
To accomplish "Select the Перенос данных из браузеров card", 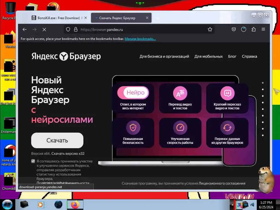I will tap(227, 133).
